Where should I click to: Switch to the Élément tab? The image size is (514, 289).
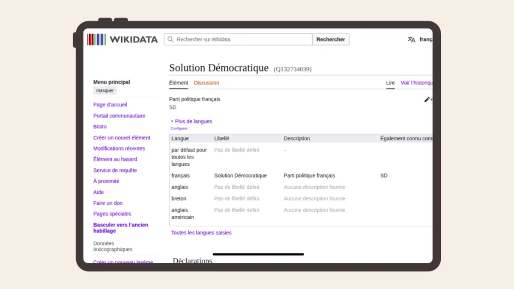[179, 83]
